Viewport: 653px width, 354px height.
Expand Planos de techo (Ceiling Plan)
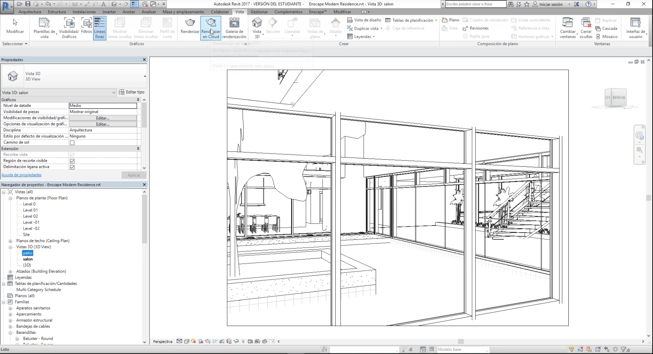pos(10,241)
